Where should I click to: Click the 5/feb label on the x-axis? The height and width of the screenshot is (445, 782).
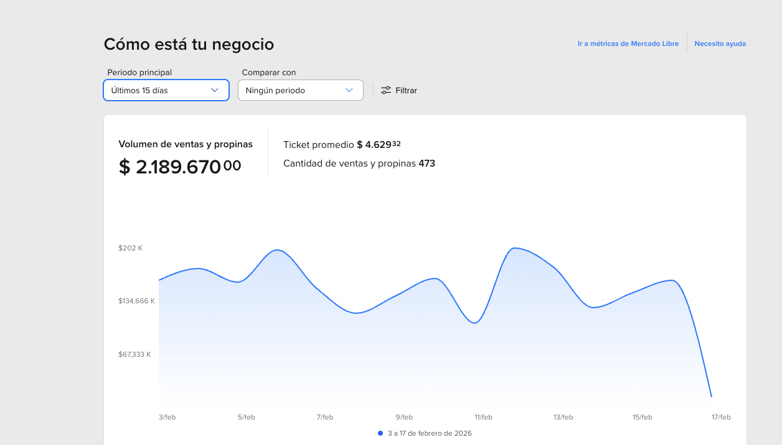[x=247, y=417]
